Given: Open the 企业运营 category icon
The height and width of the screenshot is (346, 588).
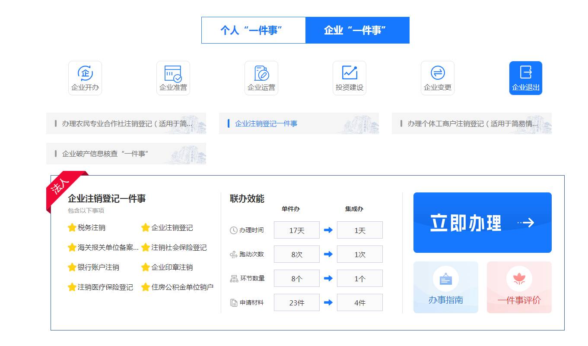Looking at the screenshot, I should tap(261, 78).
